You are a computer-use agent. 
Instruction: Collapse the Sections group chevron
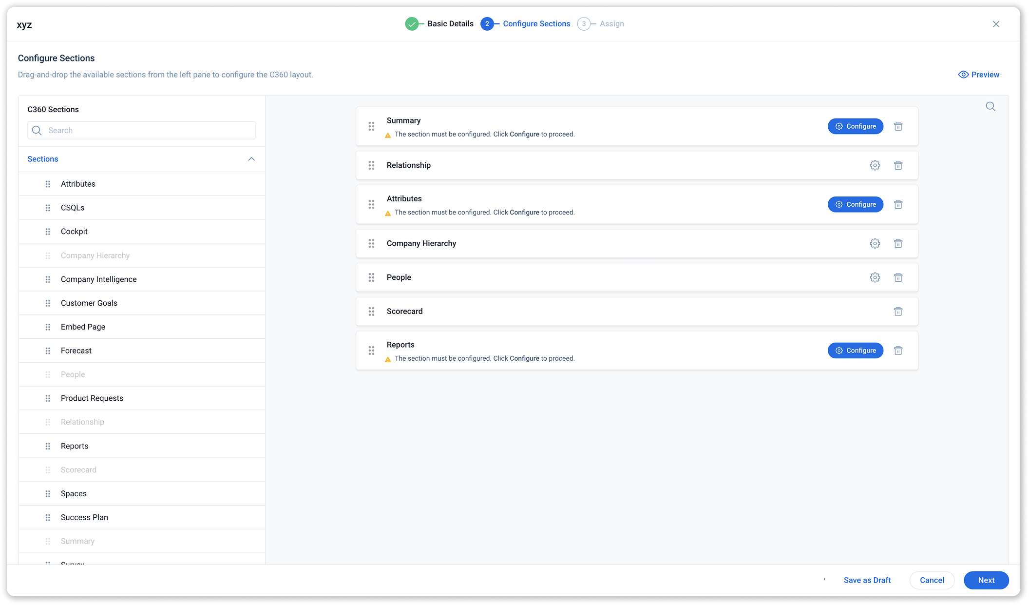coord(251,159)
